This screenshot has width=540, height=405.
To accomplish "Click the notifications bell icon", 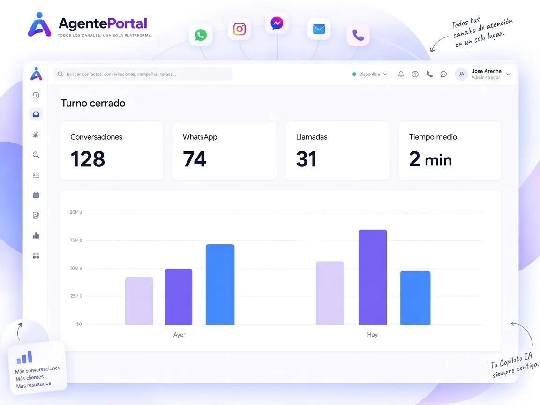I will [x=401, y=74].
